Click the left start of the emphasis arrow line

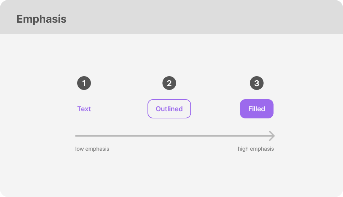tap(76, 136)
